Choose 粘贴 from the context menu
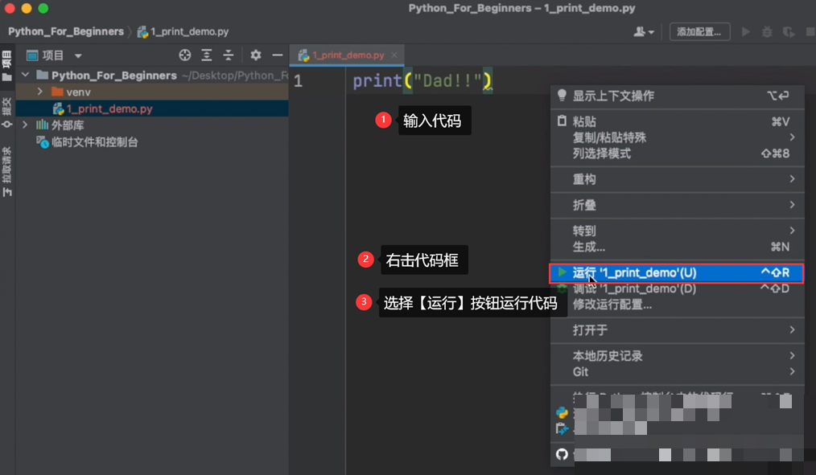The width and height of the screenshot is (816, 475). click(678, 121)
